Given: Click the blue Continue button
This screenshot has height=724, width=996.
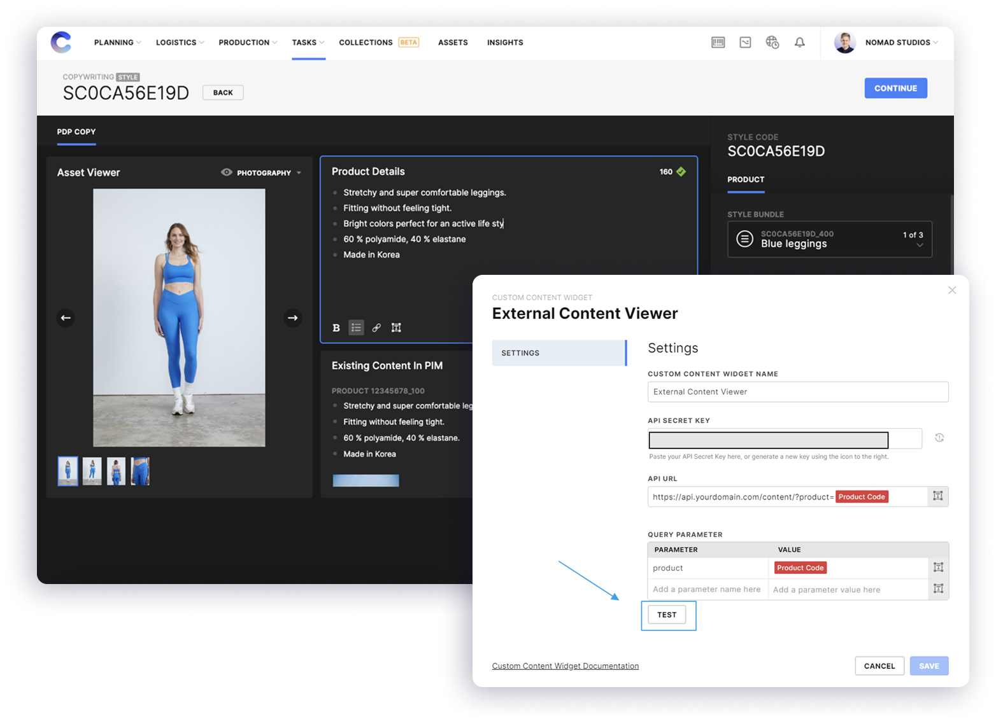Looking at the screenshot, I should 895,88.
